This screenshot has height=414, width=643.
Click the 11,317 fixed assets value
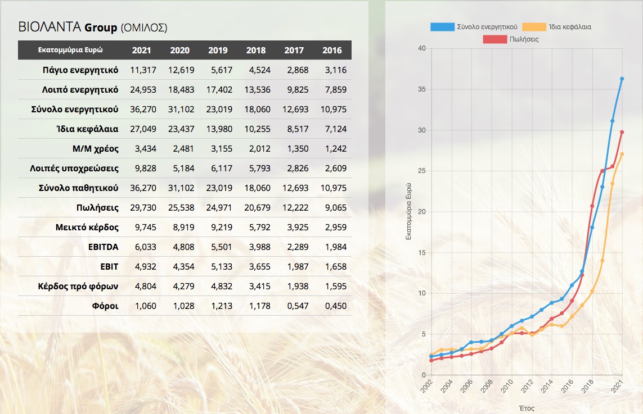click(143, 70)
